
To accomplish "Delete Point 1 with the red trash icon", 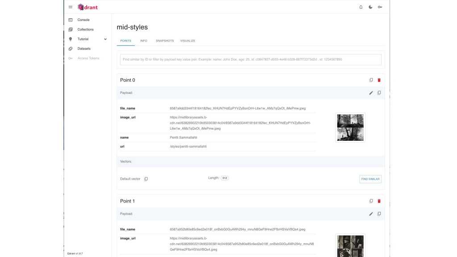I will pyautogui.click(x=379, y=201).
